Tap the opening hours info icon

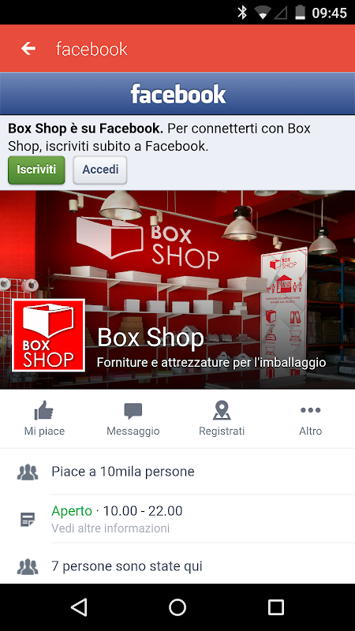(28, 520)
